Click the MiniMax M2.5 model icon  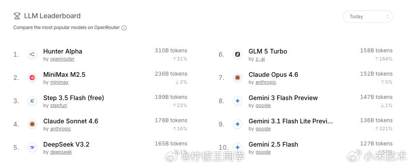[32, 78]
